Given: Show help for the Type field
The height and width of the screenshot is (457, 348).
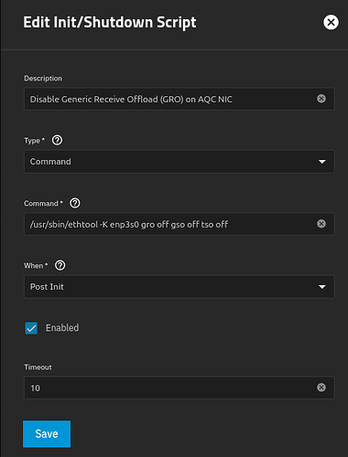Looking at the screenshot, I should point(57,141).
